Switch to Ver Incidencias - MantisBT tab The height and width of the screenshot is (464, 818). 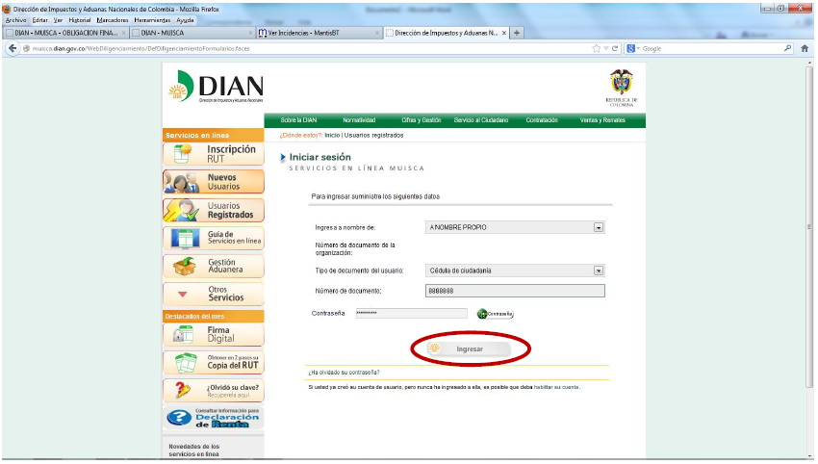[319, 33]
